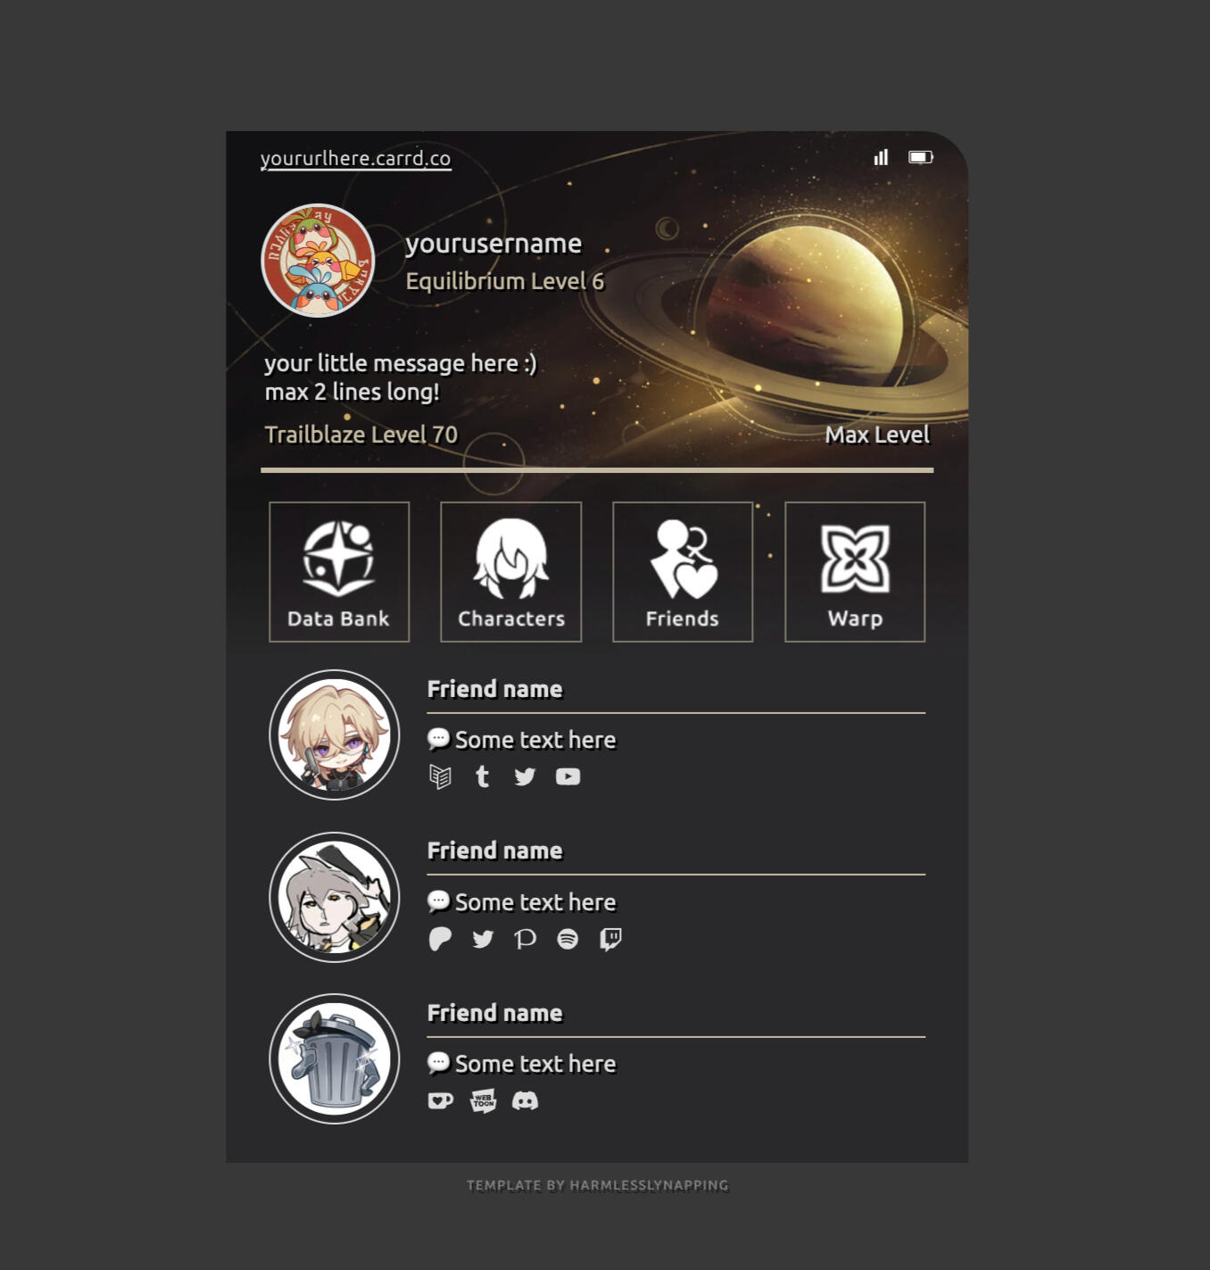Open third friend's Discord icon
This screenshot has width=1210, height=1270.
(525, 1100)
